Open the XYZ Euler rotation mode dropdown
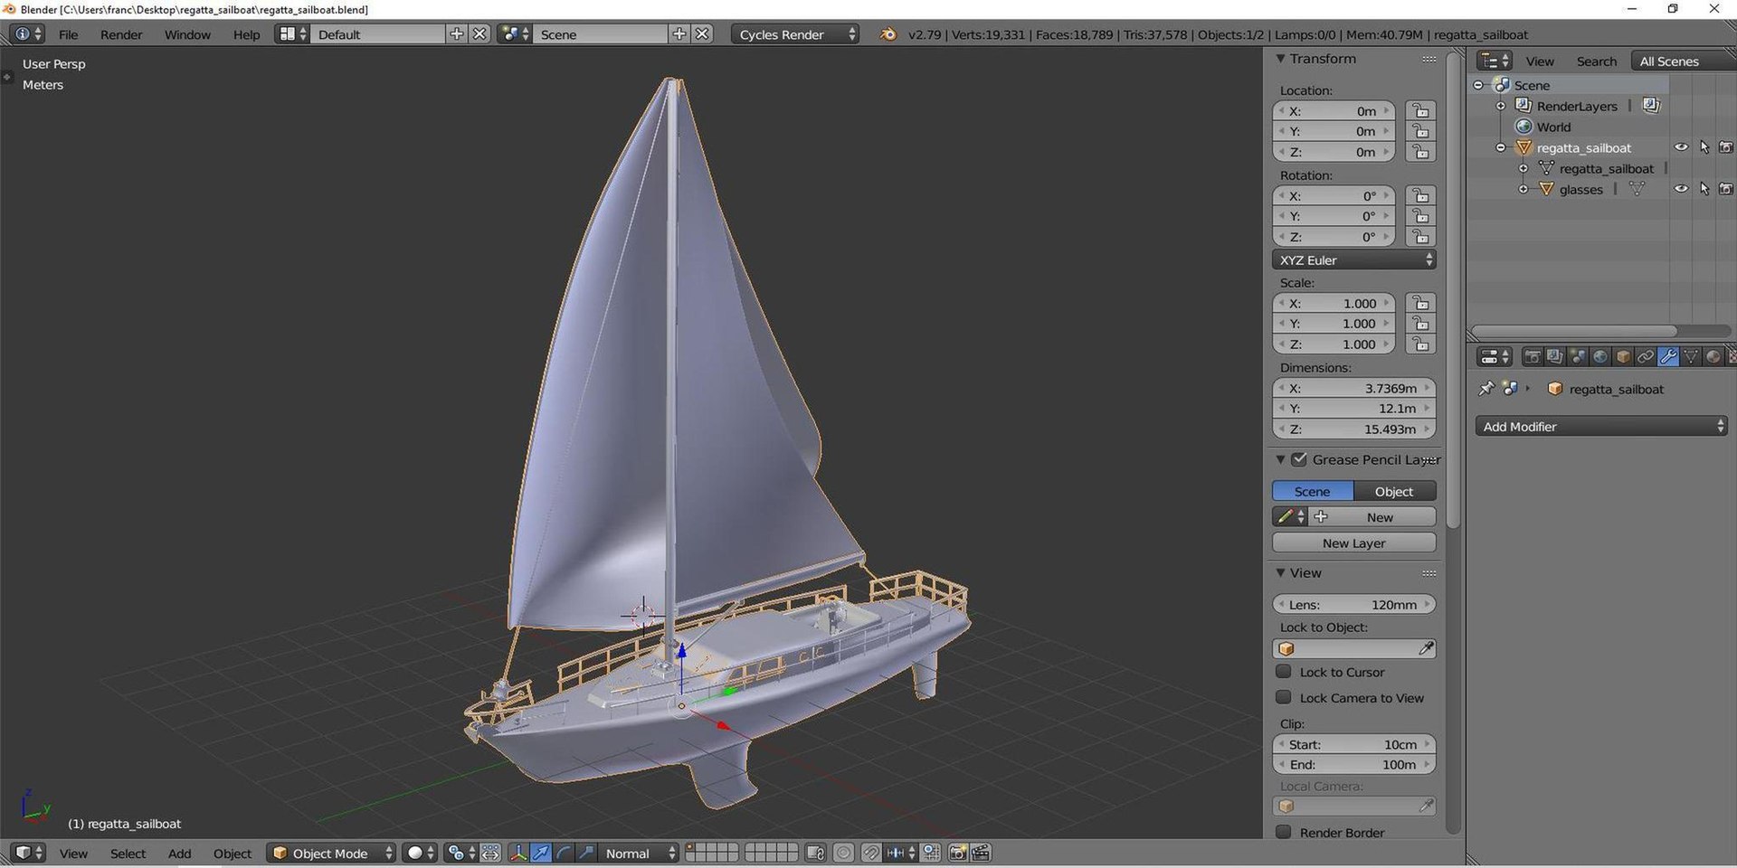This screenshot has width=1737, height=868. (x=1353, y=259)
